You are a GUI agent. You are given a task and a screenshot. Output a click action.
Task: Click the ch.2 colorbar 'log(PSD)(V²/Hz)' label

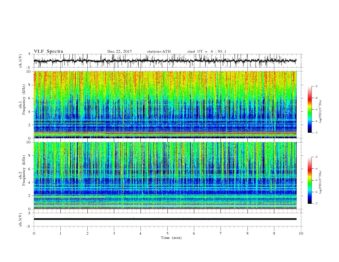321,182
